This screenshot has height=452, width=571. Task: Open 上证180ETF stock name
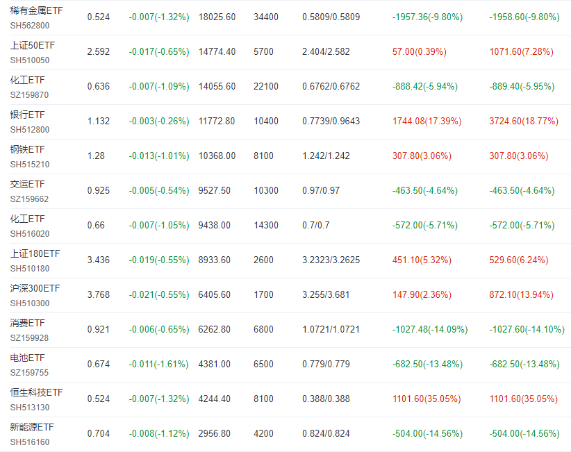pos(35,253)
